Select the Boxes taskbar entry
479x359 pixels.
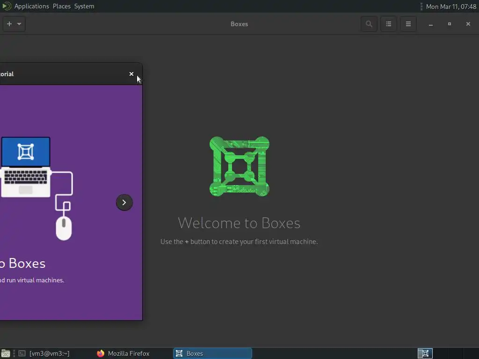pos(213,353)
